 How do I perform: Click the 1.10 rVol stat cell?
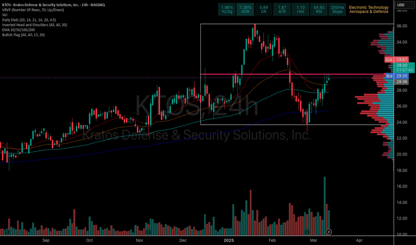point(300,9)
